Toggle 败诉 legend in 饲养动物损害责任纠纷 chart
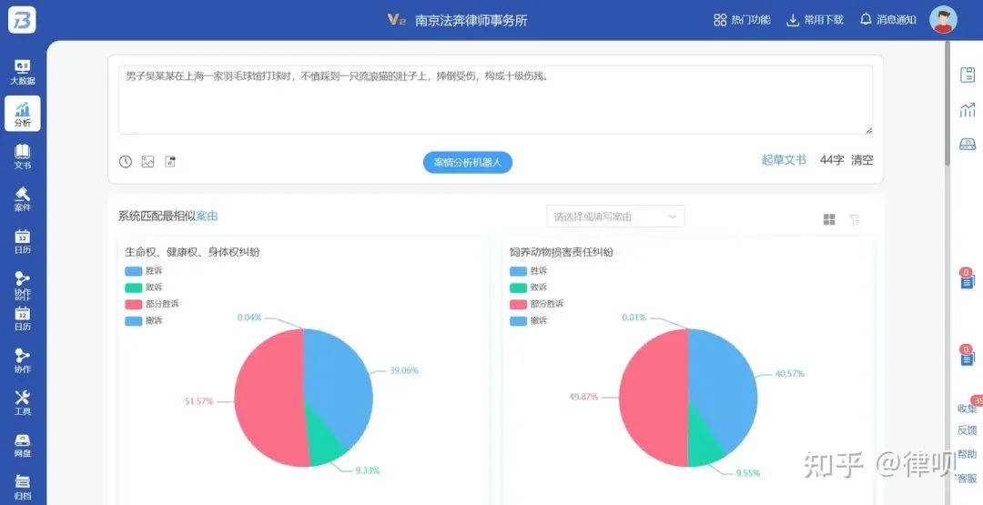 point(529,288)
